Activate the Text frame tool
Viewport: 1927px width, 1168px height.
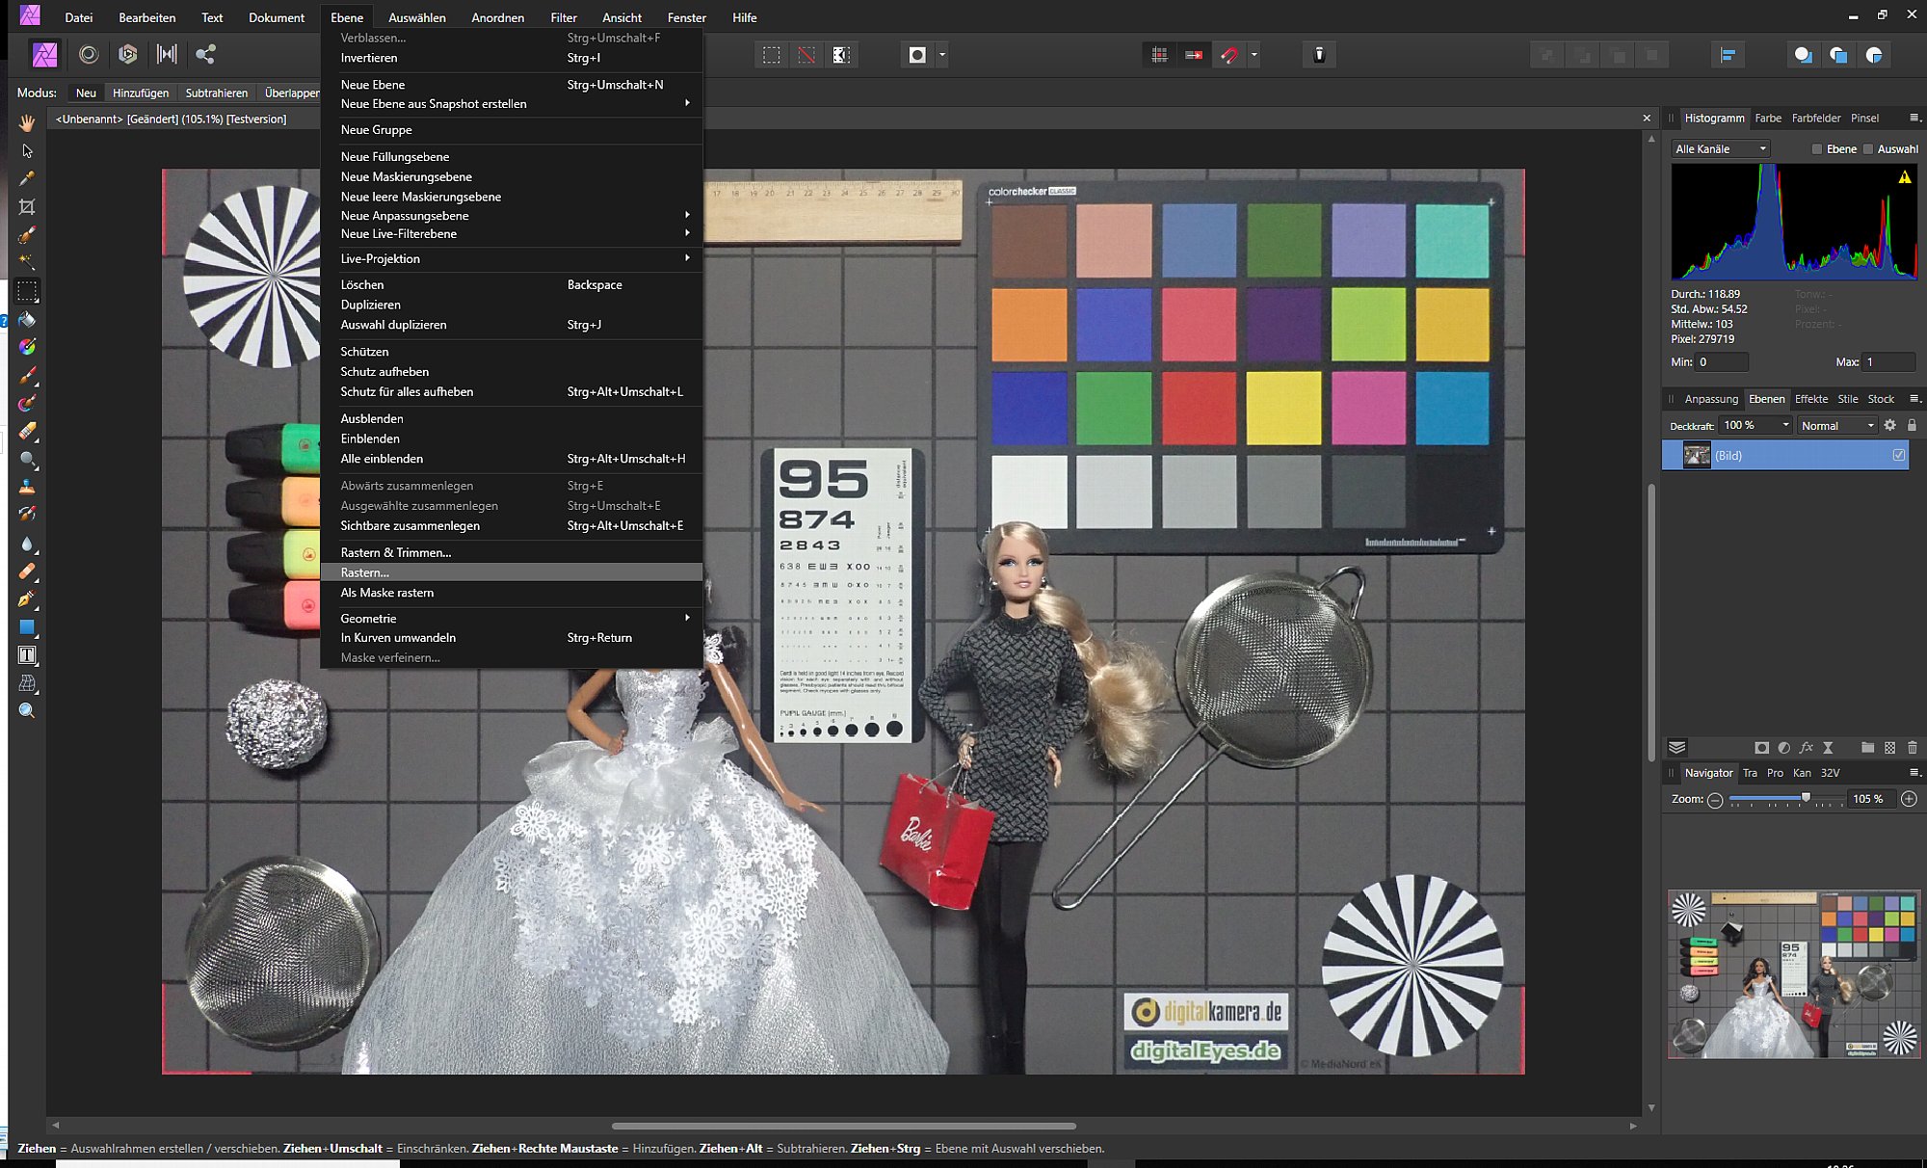pos(27,655)
